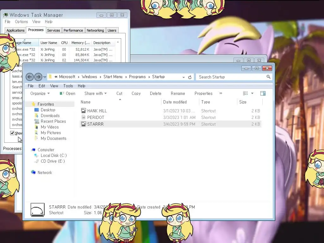324x243 pixels.
Task: Go forward using Explorer's forward arrow
Action: point(38,77)
